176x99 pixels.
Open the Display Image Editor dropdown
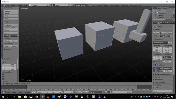pos(165,36)
